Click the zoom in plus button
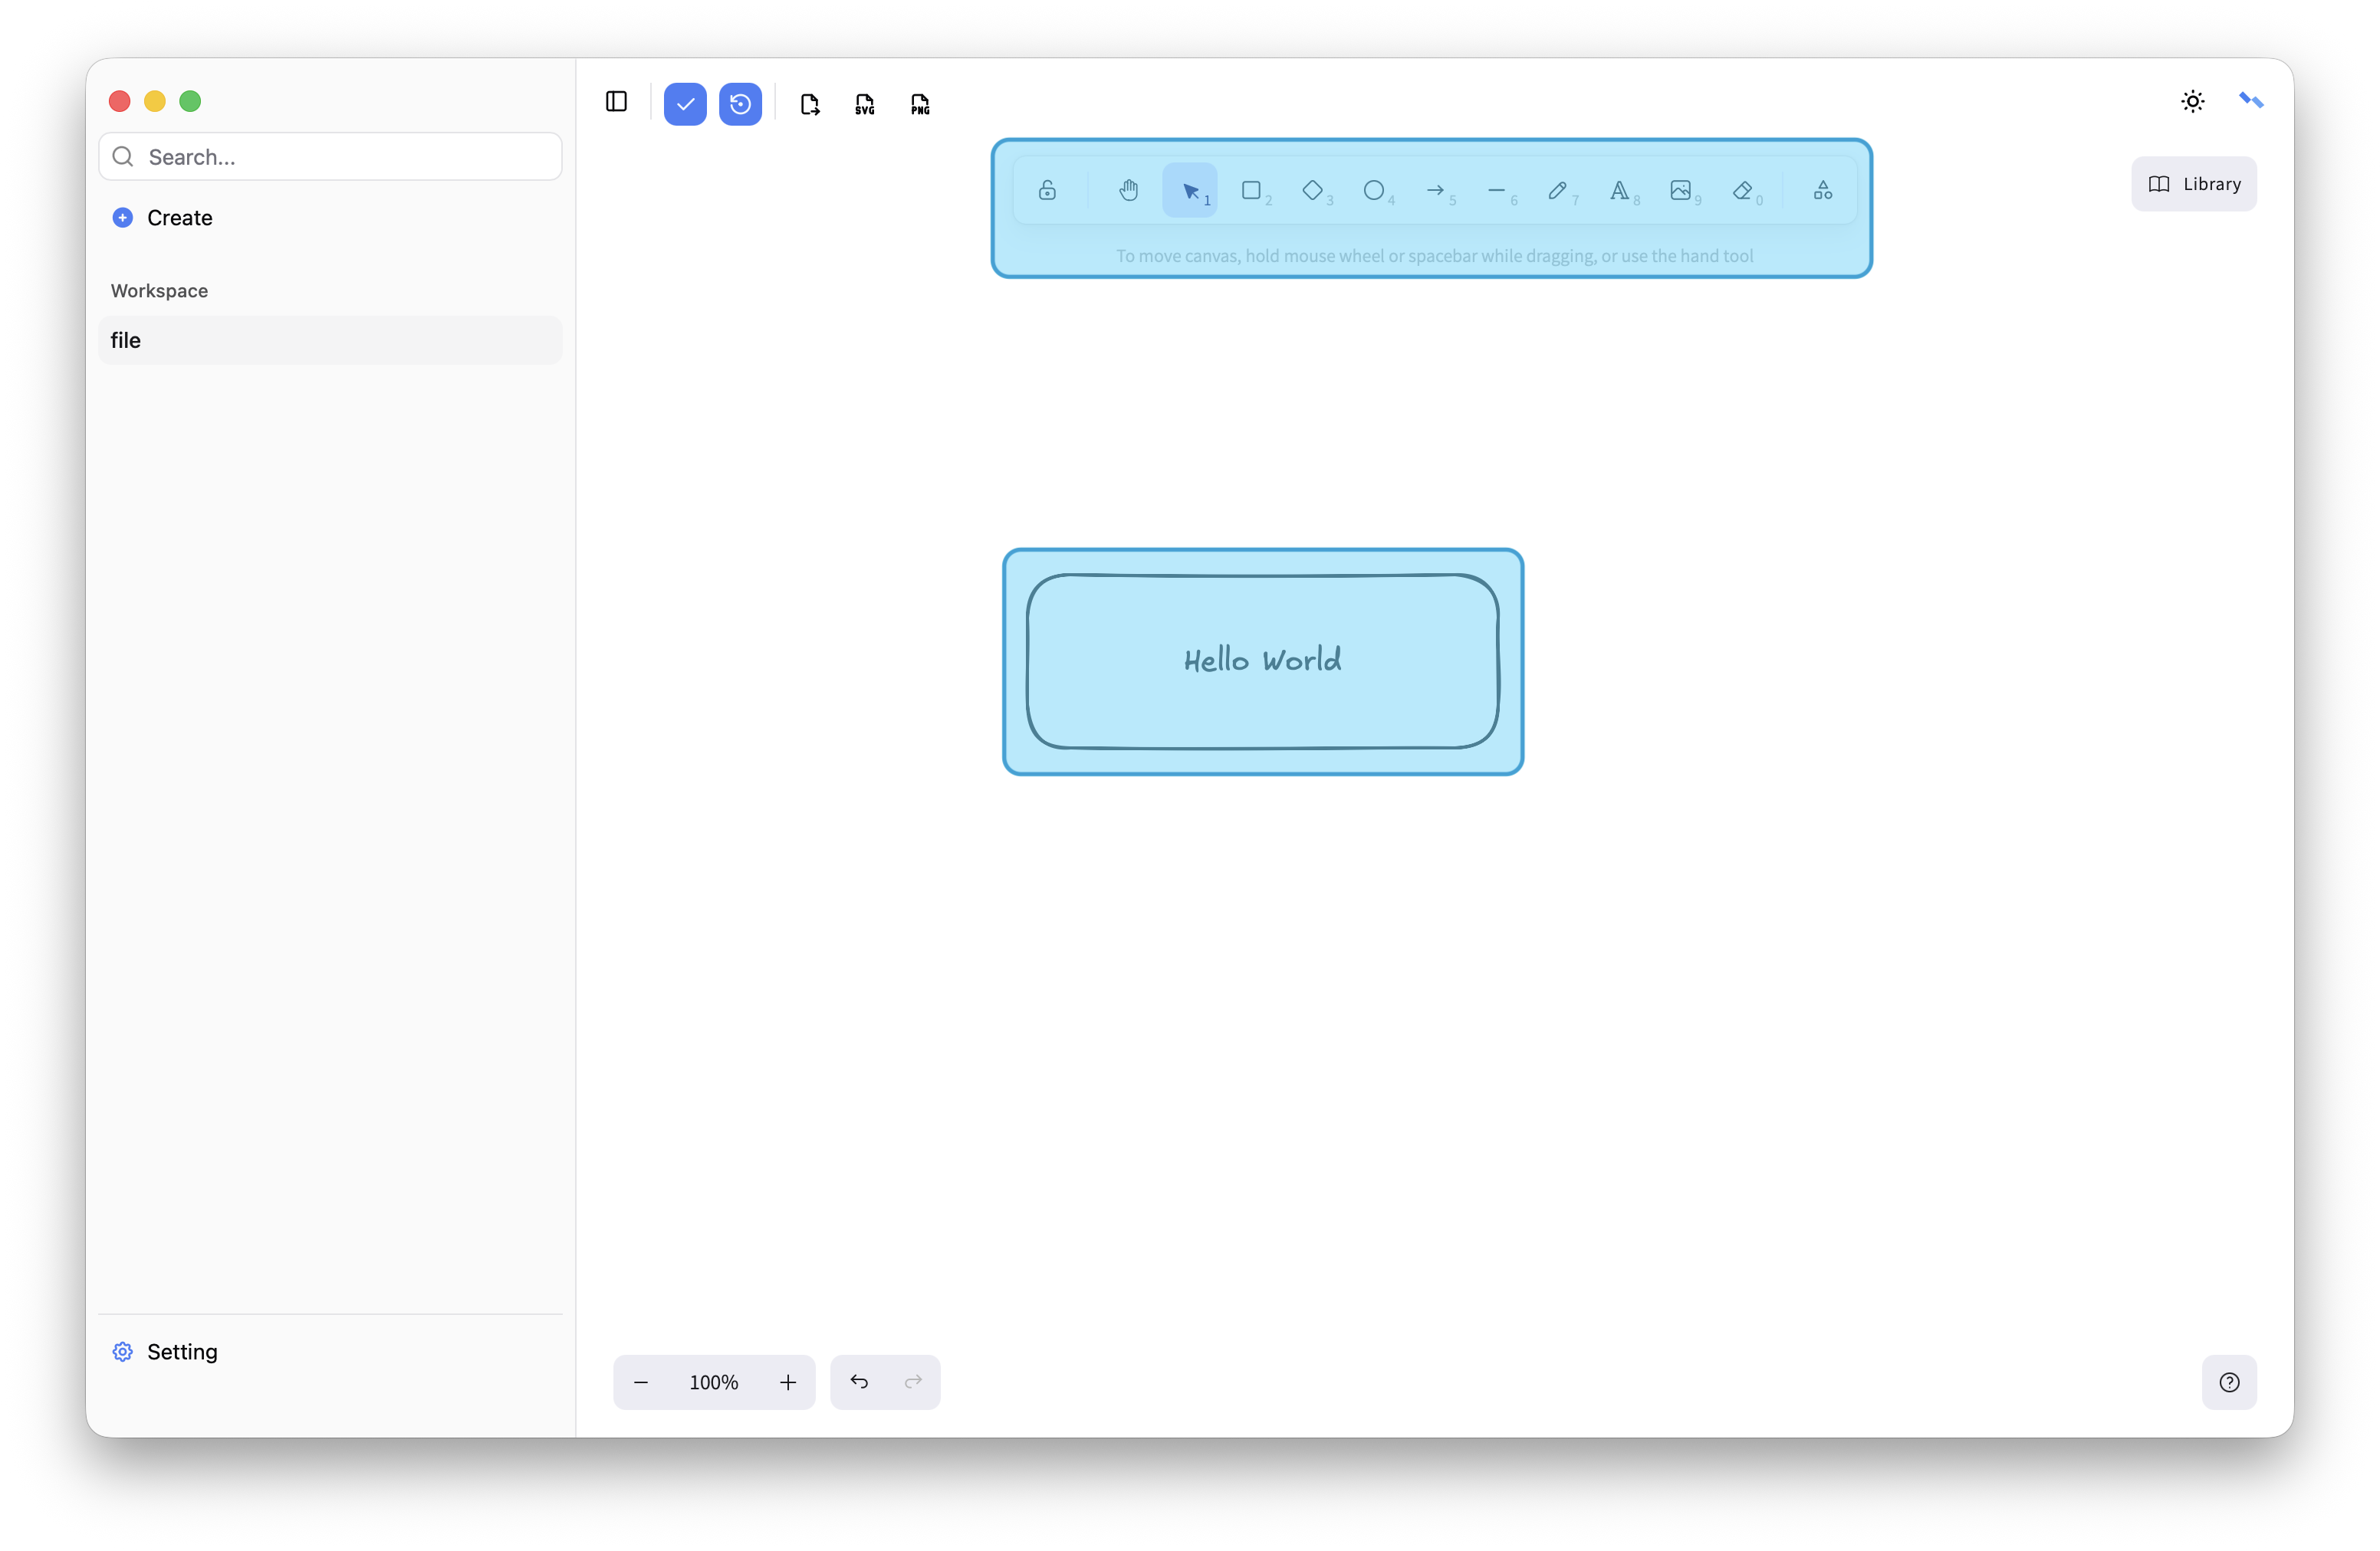This screenshot has height=1551, width=2380. pyautogui.click(x=788, y=1382)
